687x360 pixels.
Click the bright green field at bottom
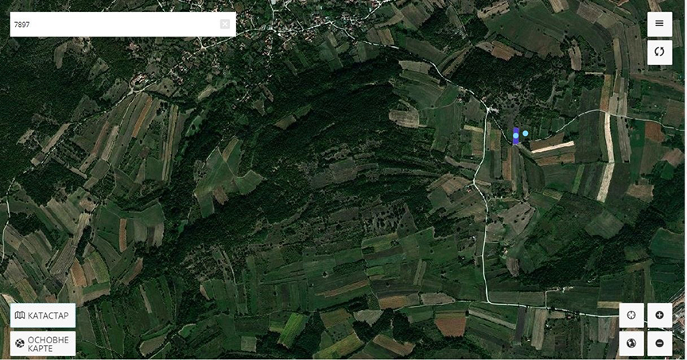pos(293,329)
